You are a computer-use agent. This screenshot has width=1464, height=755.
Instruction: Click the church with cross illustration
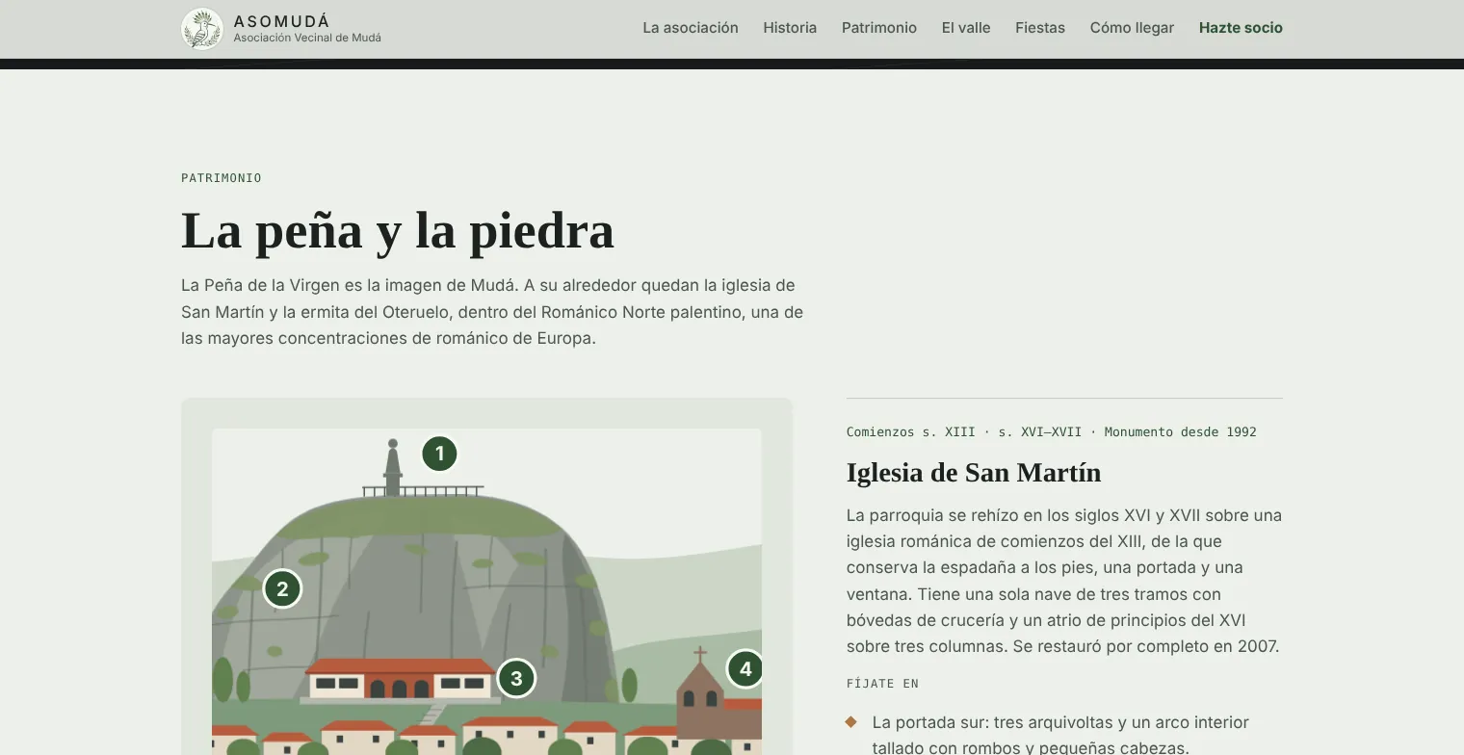tap(701, 693)
